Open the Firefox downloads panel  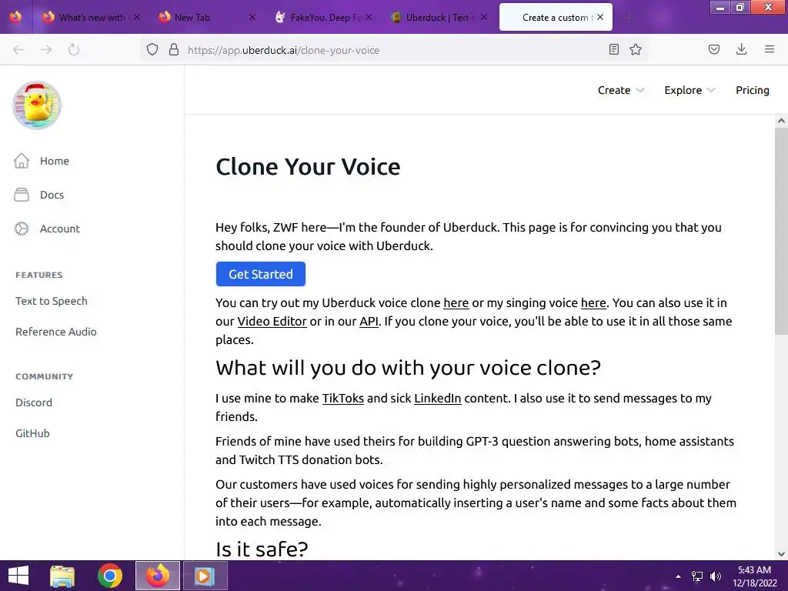coord(741,49)
